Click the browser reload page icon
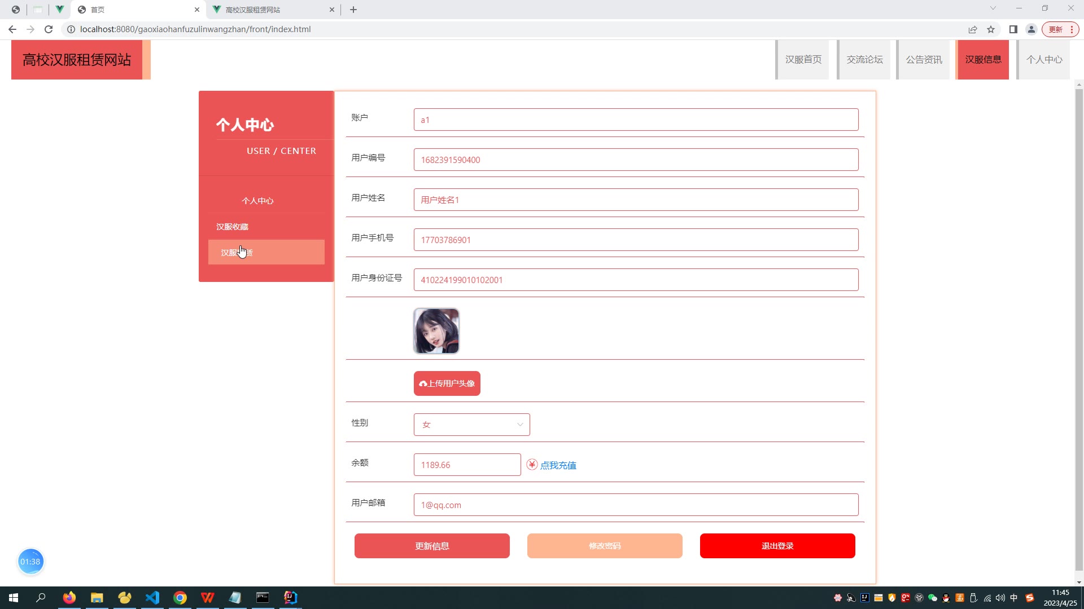This screenshot has height=609, width=1084. click(x=49, y=29)
